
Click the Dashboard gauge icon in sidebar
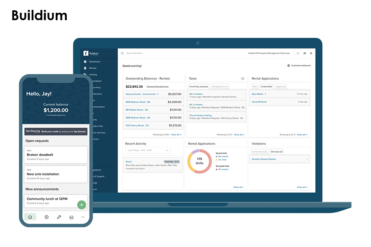85,62
